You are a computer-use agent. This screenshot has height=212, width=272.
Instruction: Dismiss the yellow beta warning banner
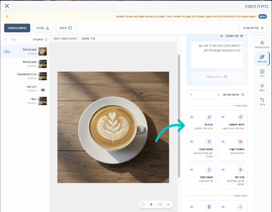point(7,16)
